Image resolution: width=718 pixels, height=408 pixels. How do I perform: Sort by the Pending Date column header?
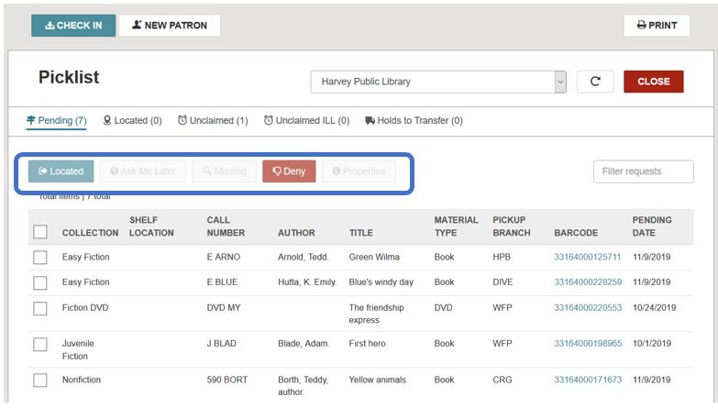click(x=652, y=226)
